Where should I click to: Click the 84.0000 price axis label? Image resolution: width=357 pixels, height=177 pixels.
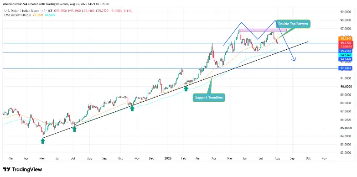[346, 136]
